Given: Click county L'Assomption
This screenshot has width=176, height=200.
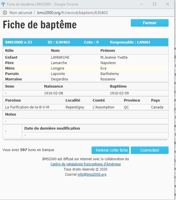Looking at the screenshot, I should tap(103, 107).
